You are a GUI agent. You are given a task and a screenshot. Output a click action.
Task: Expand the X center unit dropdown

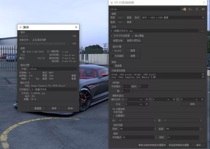coord(147,100)
